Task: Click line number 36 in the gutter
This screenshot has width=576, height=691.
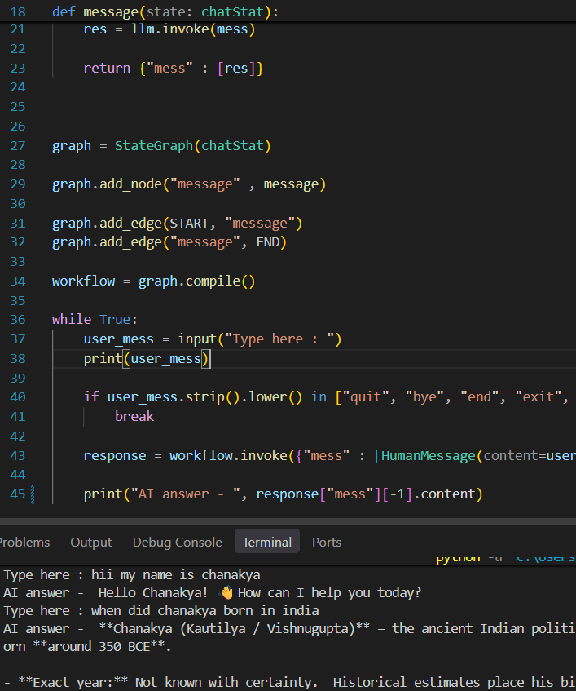Action: pyautogui.click(x=18, y=320)
